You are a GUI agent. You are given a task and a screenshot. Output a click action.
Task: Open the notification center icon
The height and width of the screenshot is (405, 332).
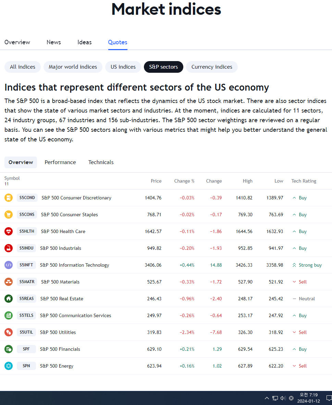click(329, 398)
